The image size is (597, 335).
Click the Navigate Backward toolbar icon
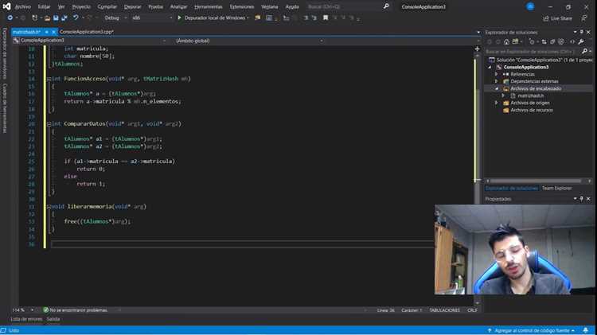(10, 18)
